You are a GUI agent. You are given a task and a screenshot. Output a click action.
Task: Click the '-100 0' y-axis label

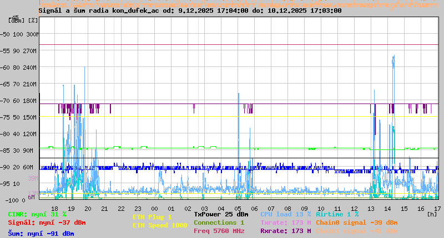pos(16,200)
